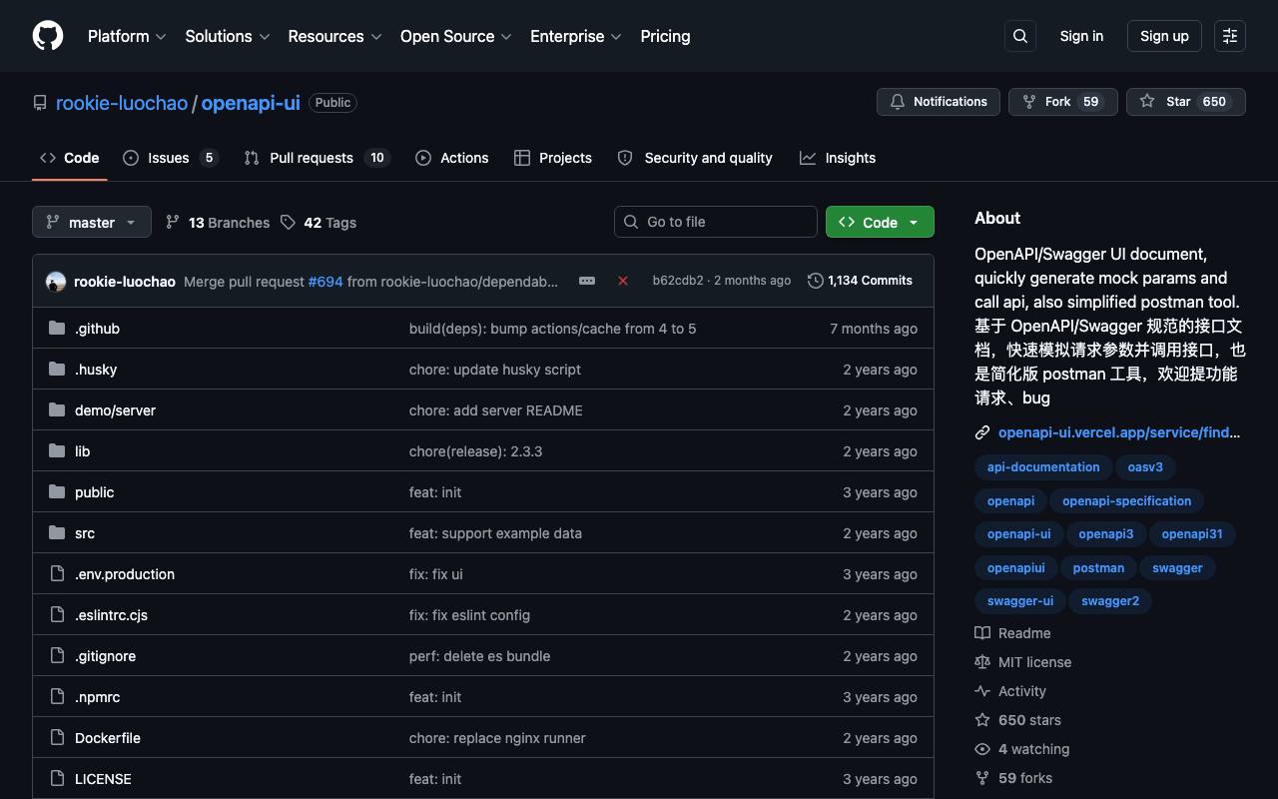Open the Pricing page
This screenshot has width=1278, height=799.
[665, 36]
